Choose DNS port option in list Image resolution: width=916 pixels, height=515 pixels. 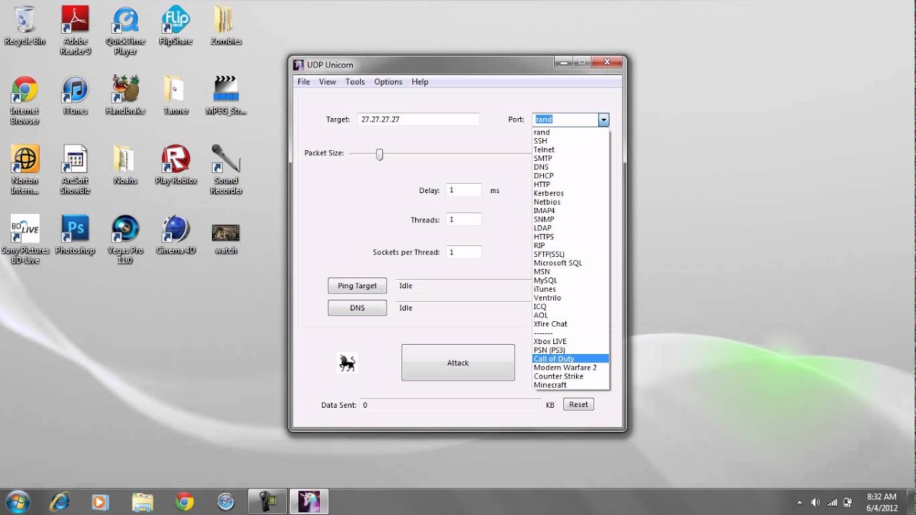[x=570, y=167]
